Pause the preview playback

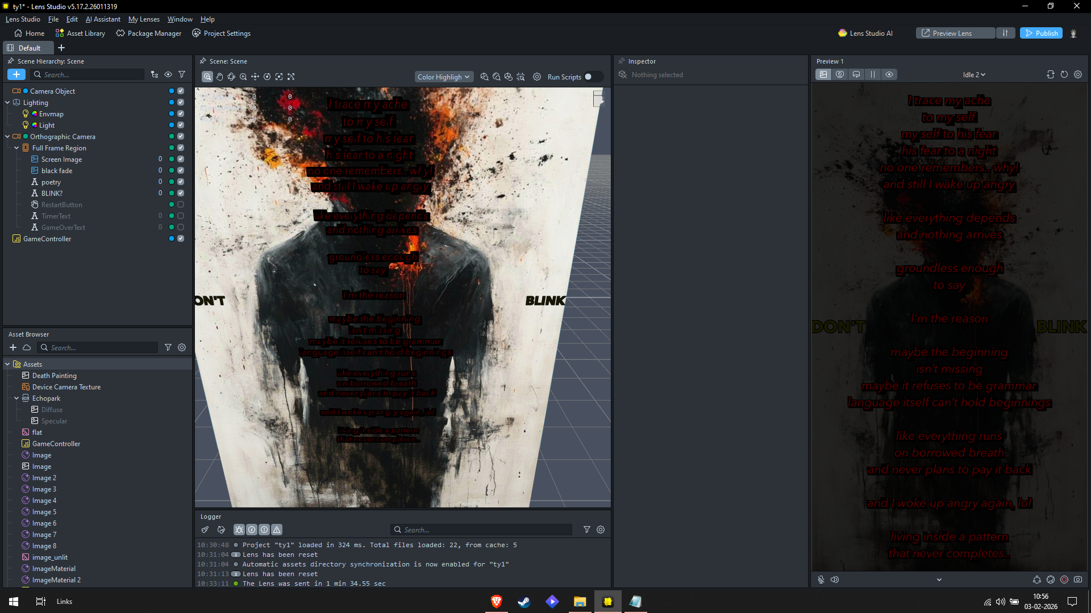872,74
